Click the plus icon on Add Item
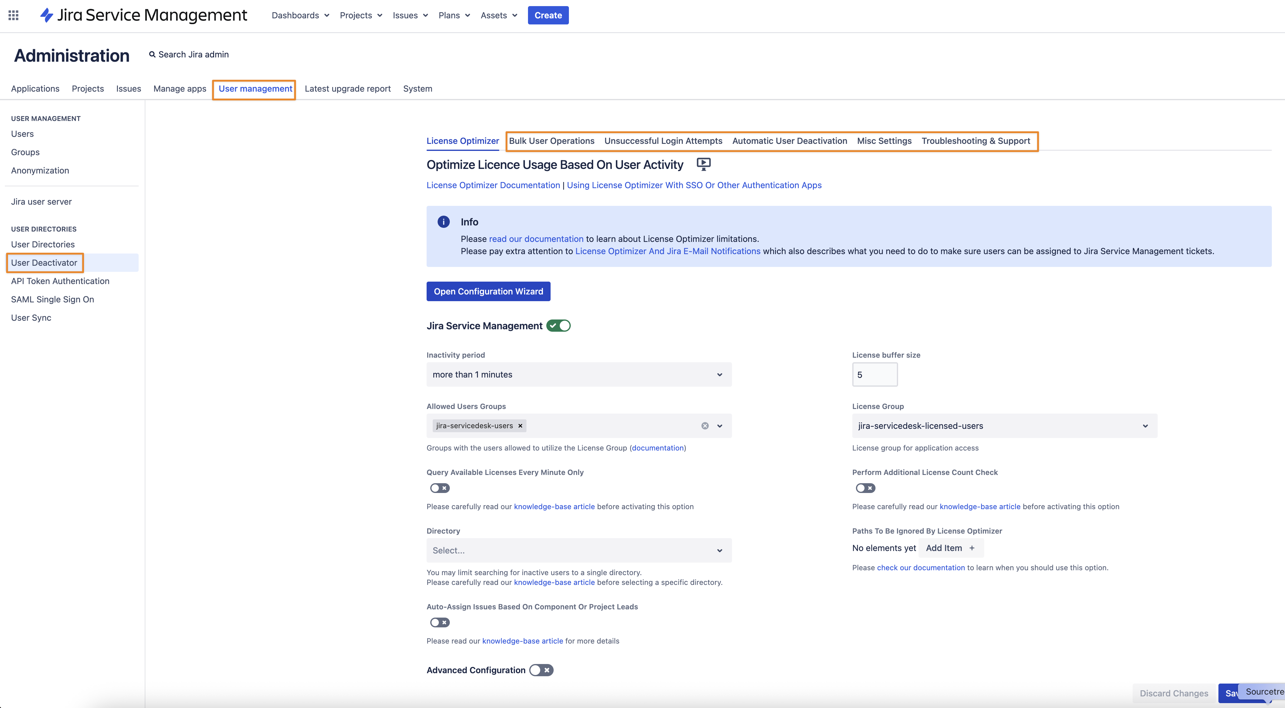 click(972, 548)
